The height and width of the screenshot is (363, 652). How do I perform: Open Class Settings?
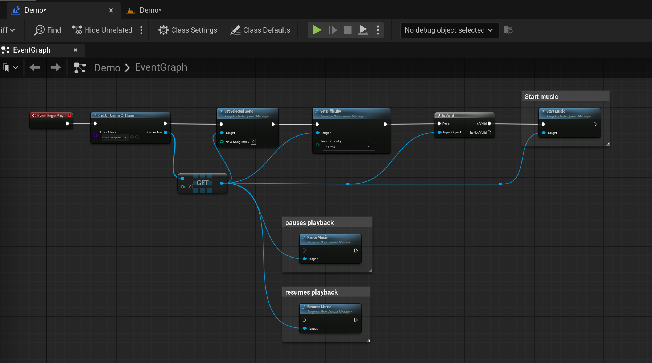[x=188, y=30]
